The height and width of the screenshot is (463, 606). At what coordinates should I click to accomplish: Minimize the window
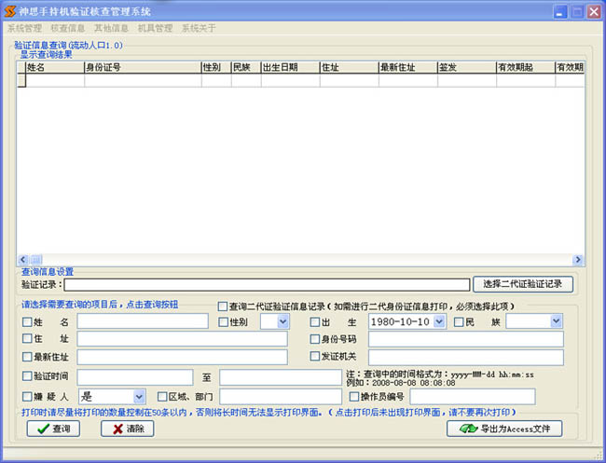(x=559, y=11)
